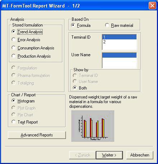
Task: Select Terminal ID entry 1
Action: tap(119, 37)
